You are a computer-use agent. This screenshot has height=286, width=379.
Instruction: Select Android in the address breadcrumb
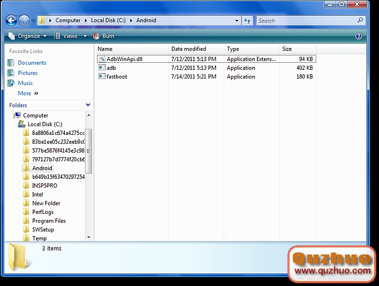[x=146, y=20]
